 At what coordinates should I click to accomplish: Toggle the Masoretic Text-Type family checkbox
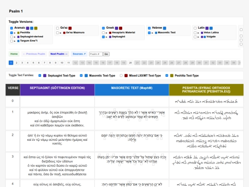(81, 76)
